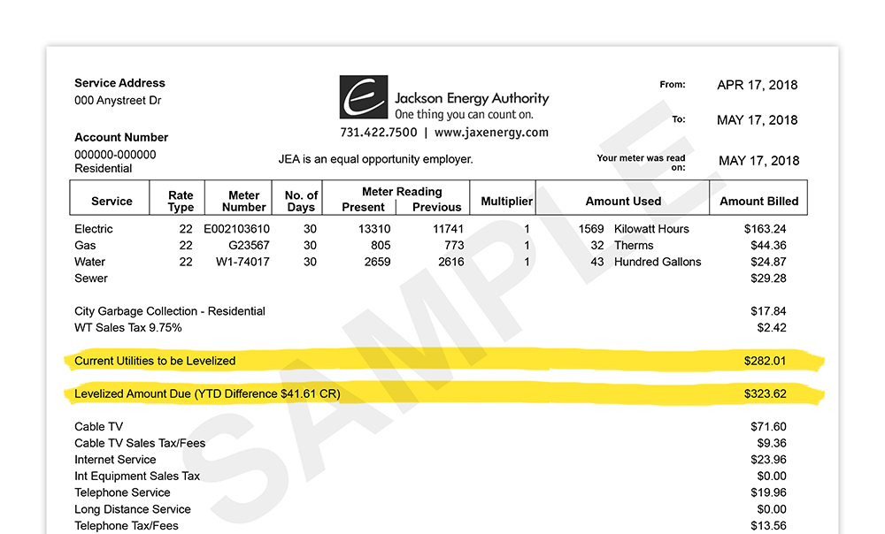
Task: Click the levelized utilities total $282.01
Action: [765, 361]
